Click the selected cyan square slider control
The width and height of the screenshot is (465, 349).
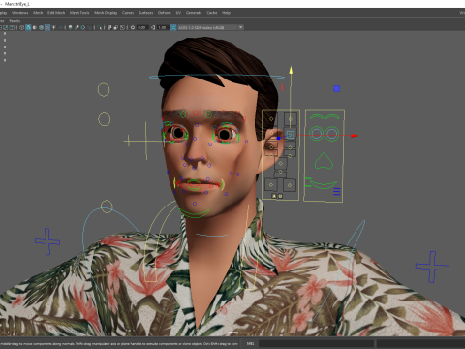(290, 135)
